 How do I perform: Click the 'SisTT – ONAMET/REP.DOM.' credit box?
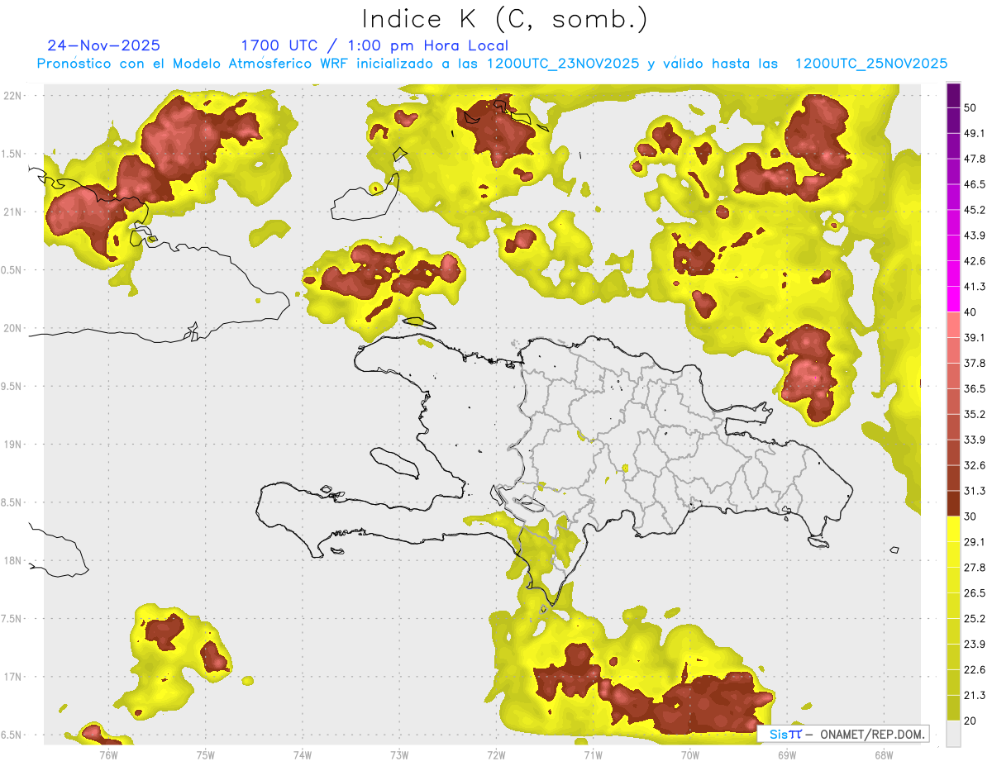point(843,734)
